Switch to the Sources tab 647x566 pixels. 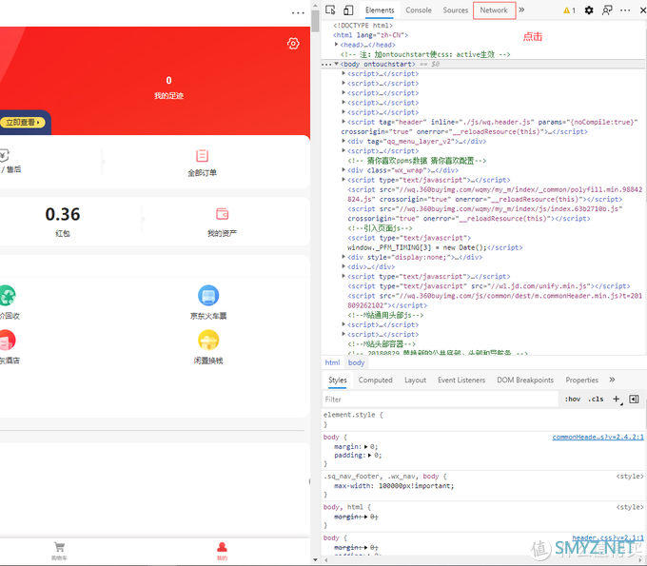pyautogui.click(x=456, y=10)
